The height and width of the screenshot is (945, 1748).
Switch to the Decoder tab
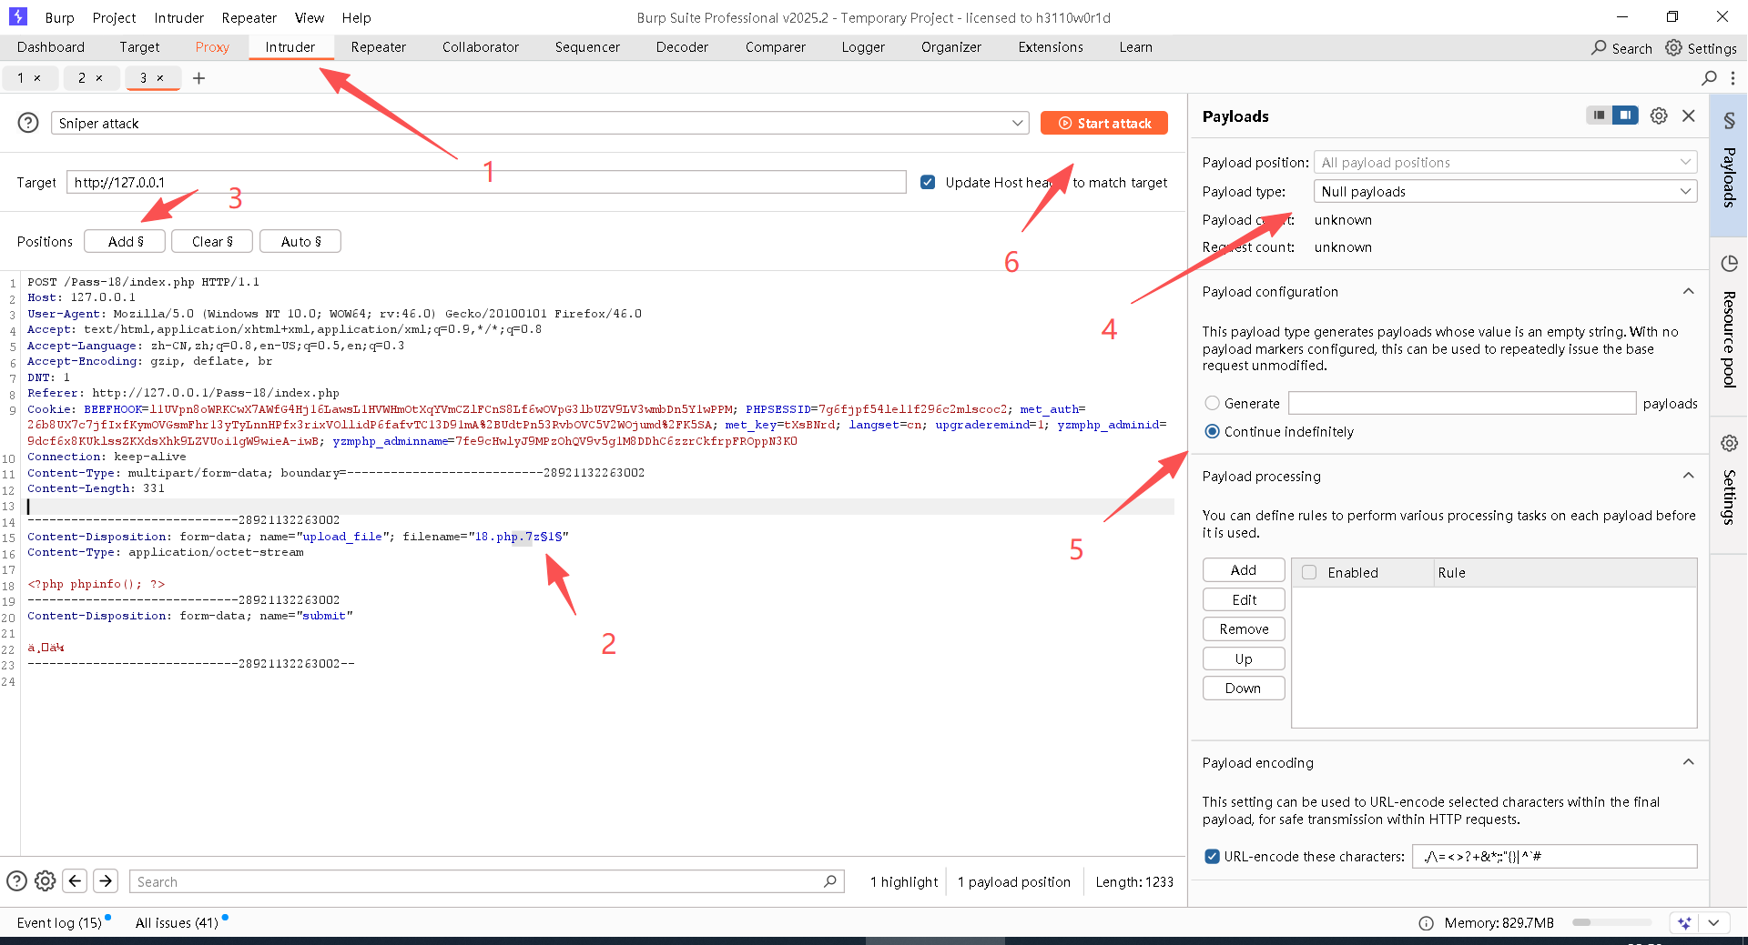click(x=682, y=47)
